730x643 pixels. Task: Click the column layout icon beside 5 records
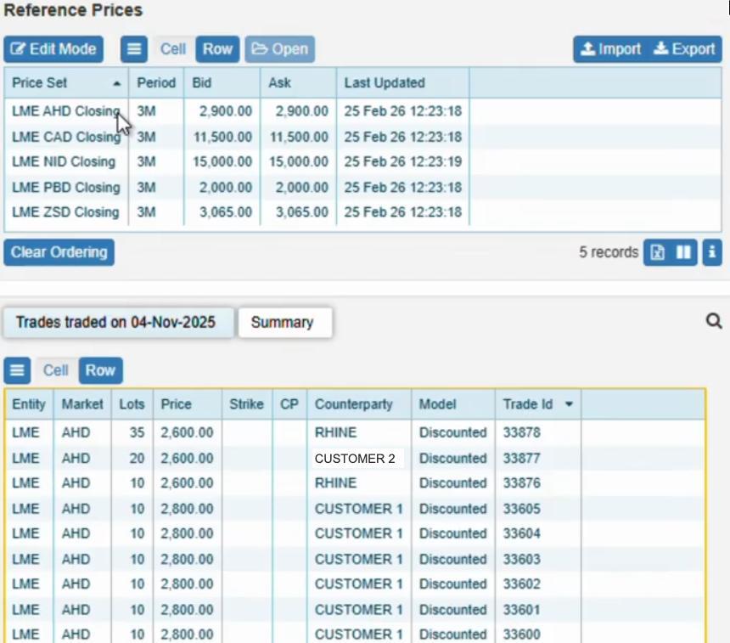point(683,252)
